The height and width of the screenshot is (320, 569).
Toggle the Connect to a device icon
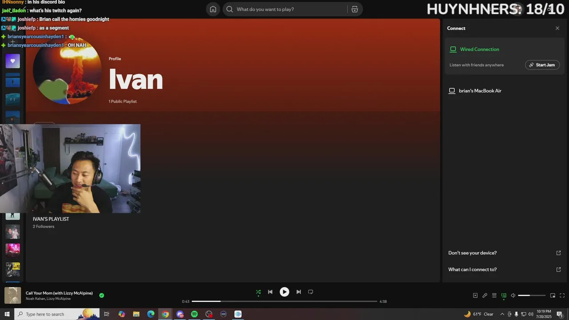coord(504,296)
